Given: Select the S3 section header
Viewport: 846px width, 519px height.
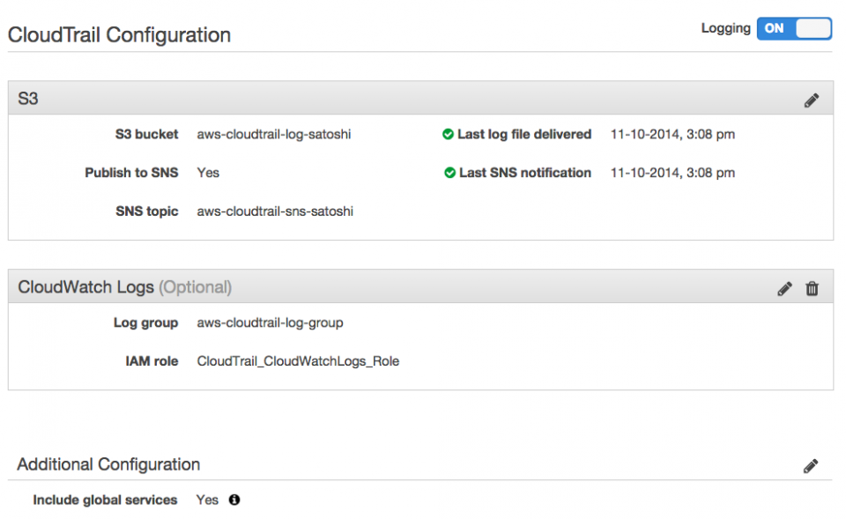Looking at the screenshot, I should pos(26,99).
